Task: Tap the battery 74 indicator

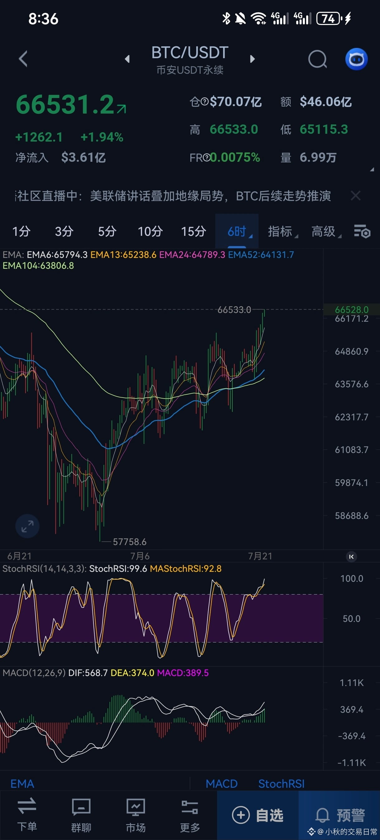Action: click(x=329, y=19)
